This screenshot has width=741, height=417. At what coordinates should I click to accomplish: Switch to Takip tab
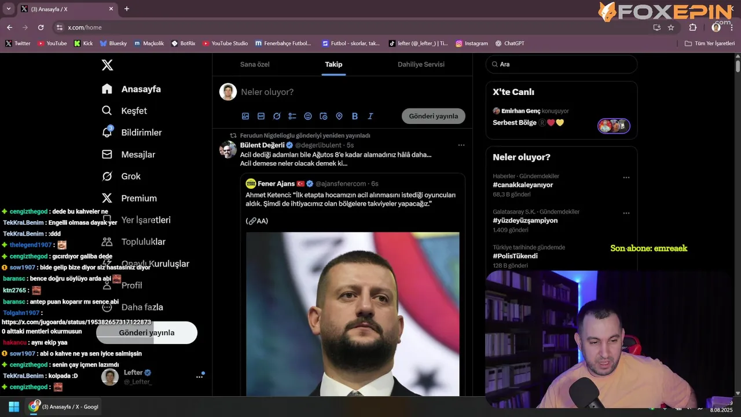point(333,64)
